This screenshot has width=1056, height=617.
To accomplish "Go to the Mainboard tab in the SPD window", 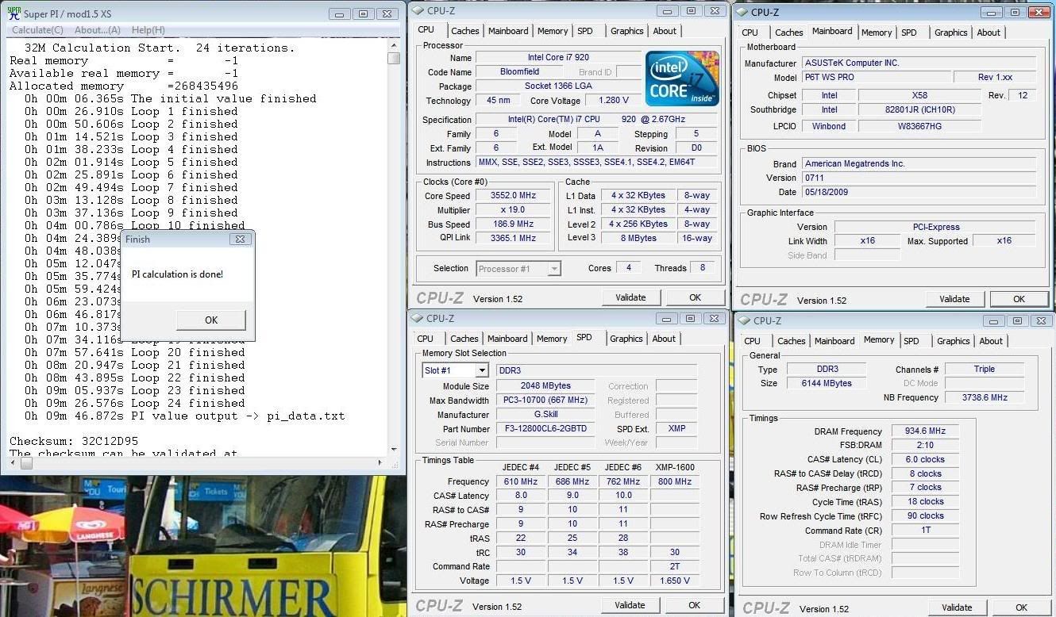I will click(507, 339).
